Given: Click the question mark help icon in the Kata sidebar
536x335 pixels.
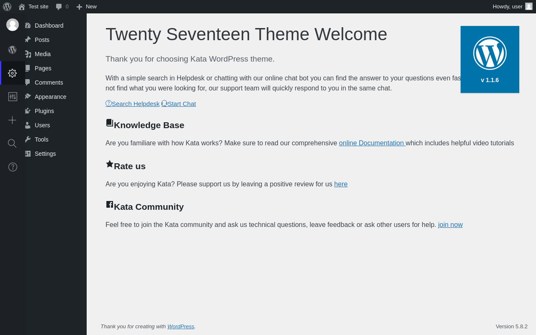Looking at the screenshot, I should [x=13, y=167].
